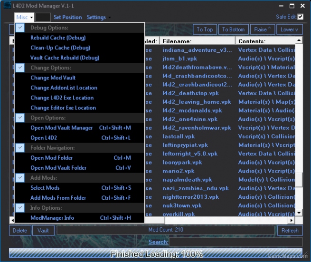Select the l4d2_leaving_home.vpk file
This screenshot has height=262, width=311.
click(x=197, y=102)
